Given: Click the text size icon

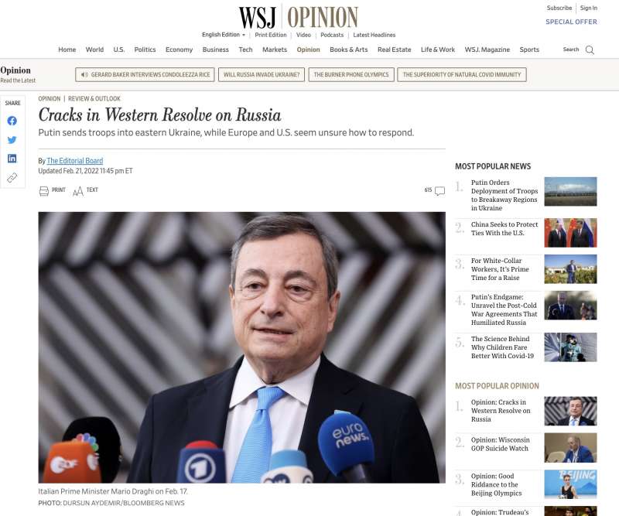Looking at the screenshot, I should pyautogui.click(x=78, y=192).
